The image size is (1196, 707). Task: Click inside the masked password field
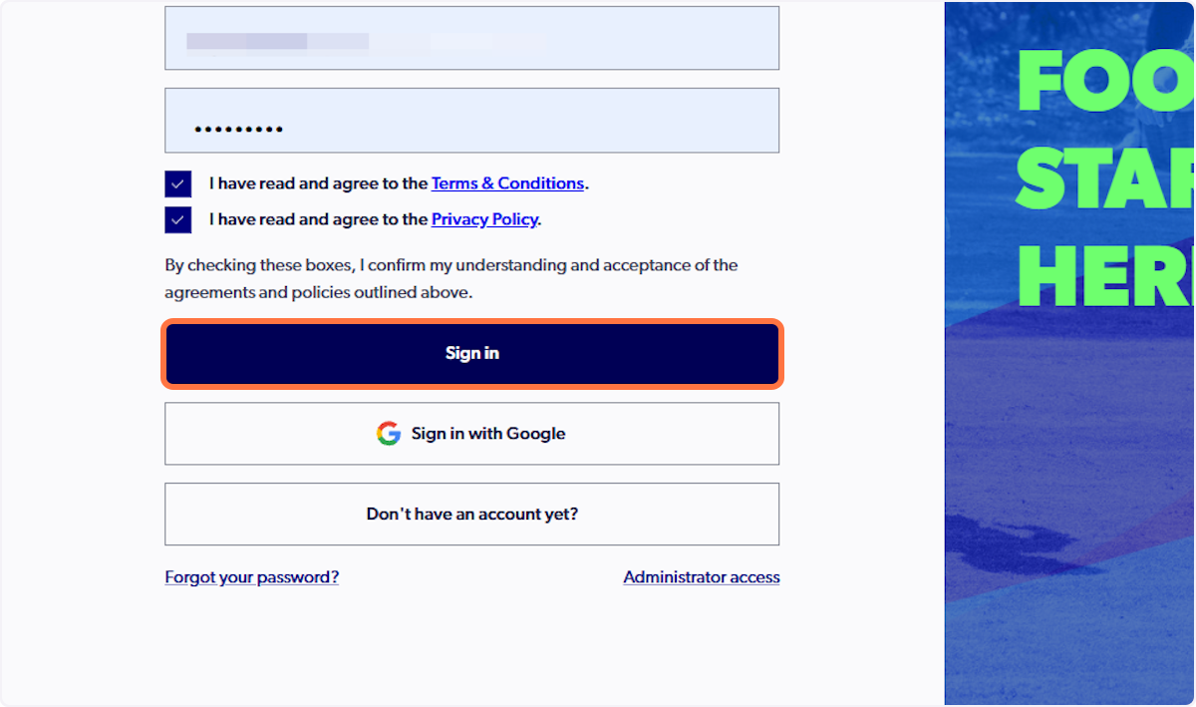tap(471, 120)
